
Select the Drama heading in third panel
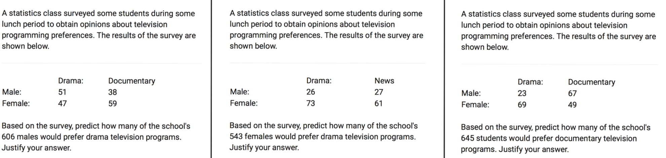point(530,82)
